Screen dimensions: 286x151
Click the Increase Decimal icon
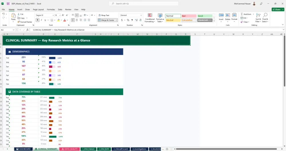(x=136, y=20)
